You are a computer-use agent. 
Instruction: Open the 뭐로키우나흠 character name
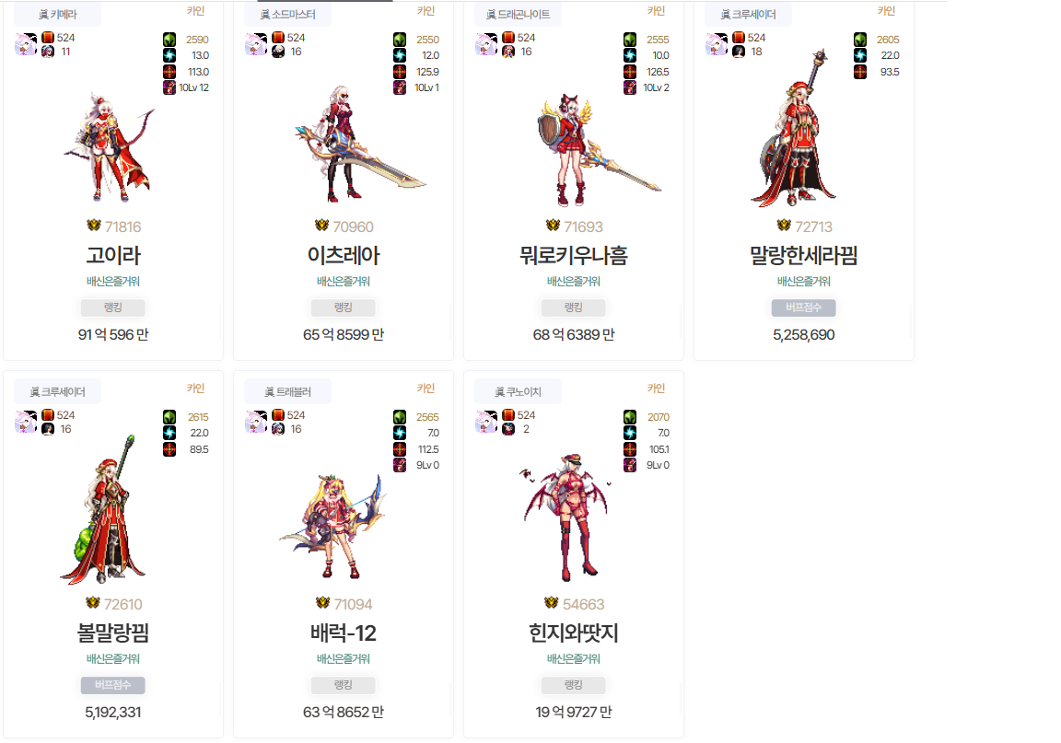pyautogui.click(x=574, y=255)
